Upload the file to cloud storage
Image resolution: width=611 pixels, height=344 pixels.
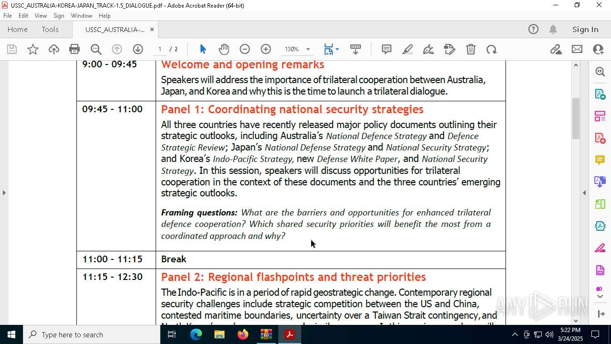click(54, 49)
